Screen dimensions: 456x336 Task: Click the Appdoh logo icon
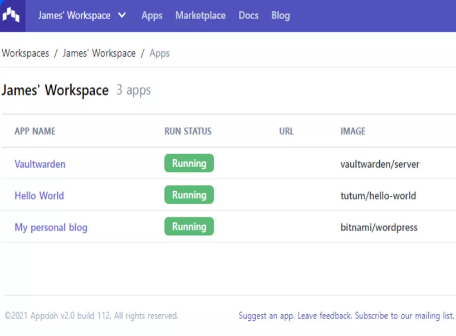pyautogui.click(x=12, y=16)
